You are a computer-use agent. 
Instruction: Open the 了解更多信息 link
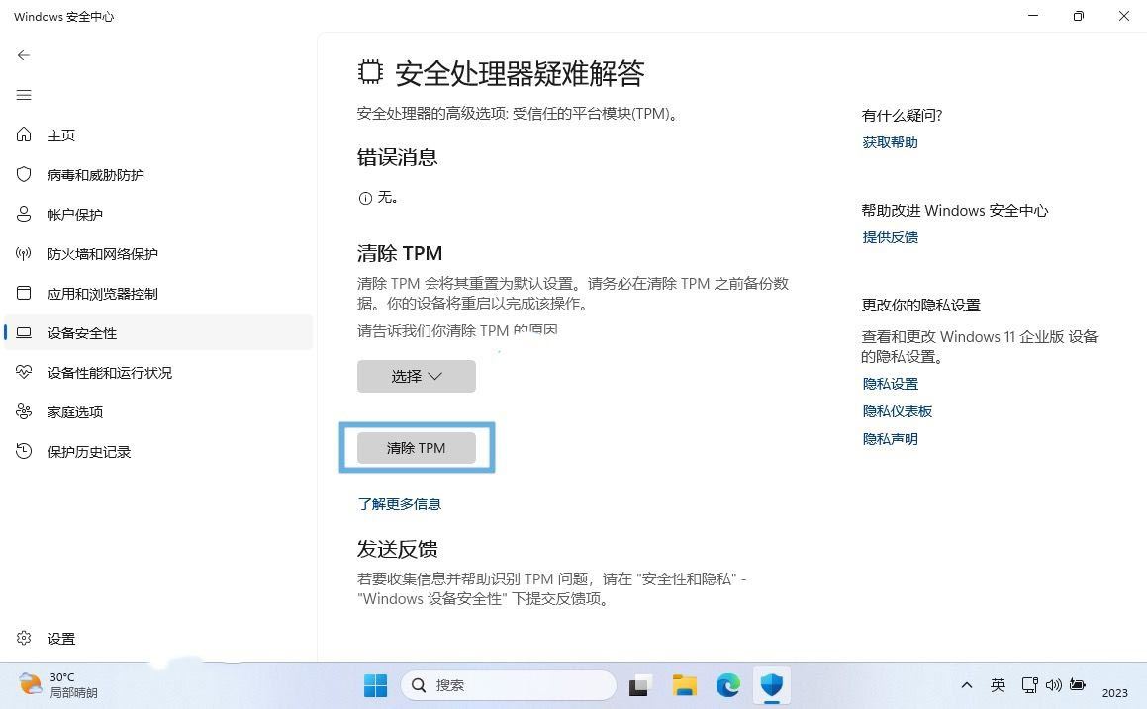click(x=399, y=504)
